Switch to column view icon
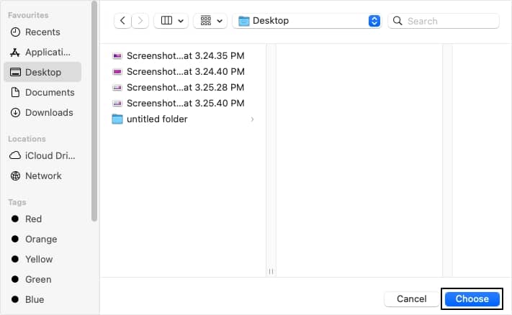The width and height of the screenshot is (512, 315). pos(166,21)
